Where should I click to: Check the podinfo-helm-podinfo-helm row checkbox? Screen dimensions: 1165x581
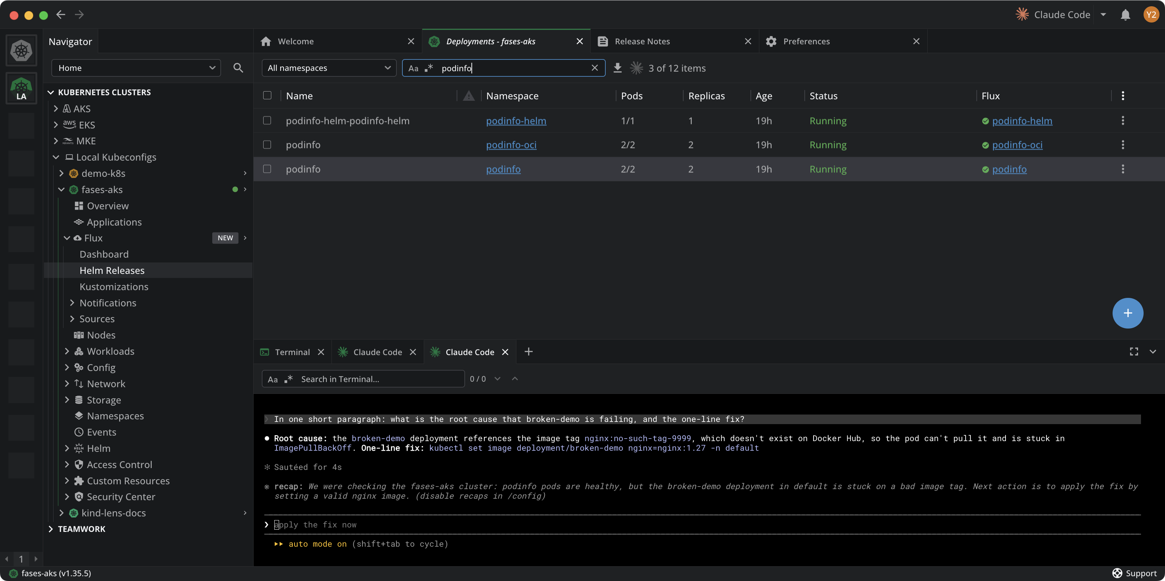[267, 120]
